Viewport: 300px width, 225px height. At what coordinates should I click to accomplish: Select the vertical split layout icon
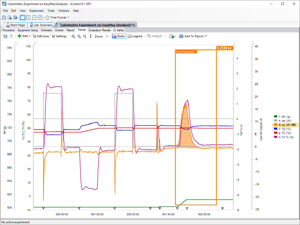(28, 17)
